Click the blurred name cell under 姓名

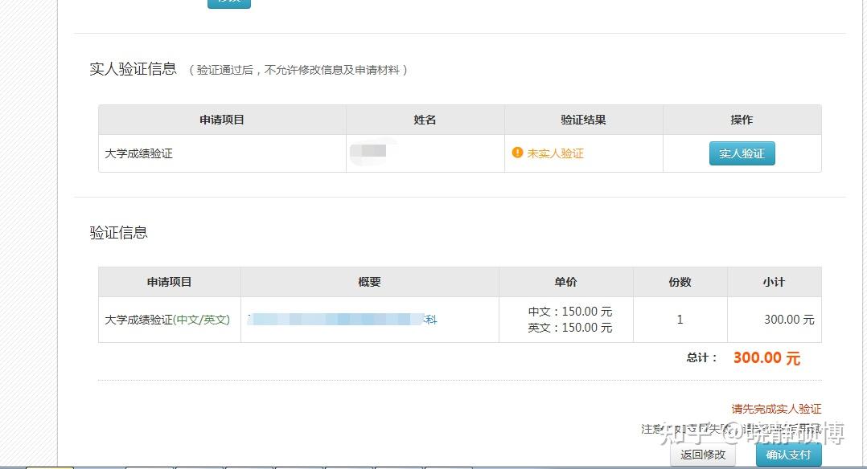[x=425, y=153]
